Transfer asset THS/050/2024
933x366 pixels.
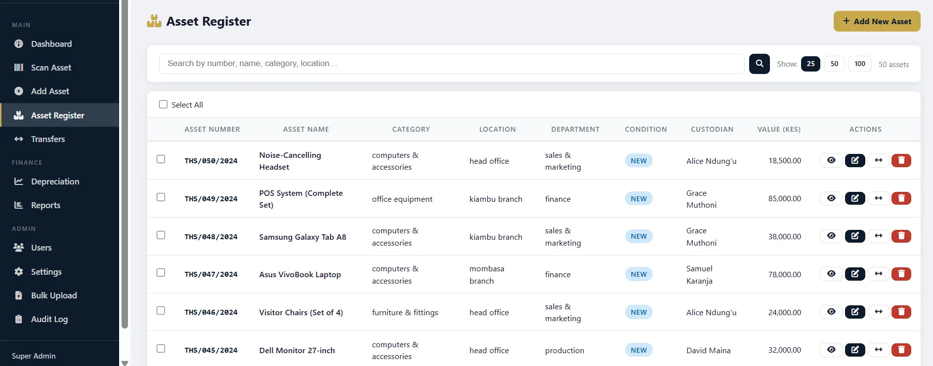pos(878,160)
